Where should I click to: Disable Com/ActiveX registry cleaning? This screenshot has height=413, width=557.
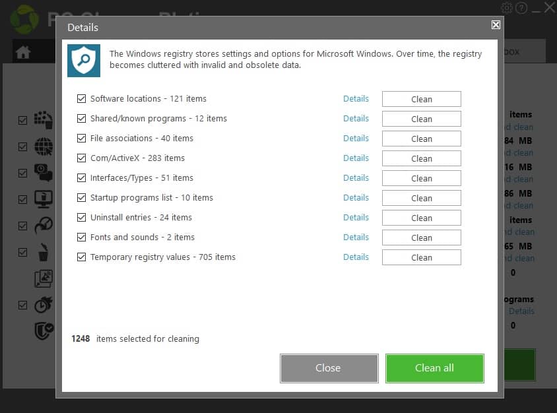(x=82, y=158)
